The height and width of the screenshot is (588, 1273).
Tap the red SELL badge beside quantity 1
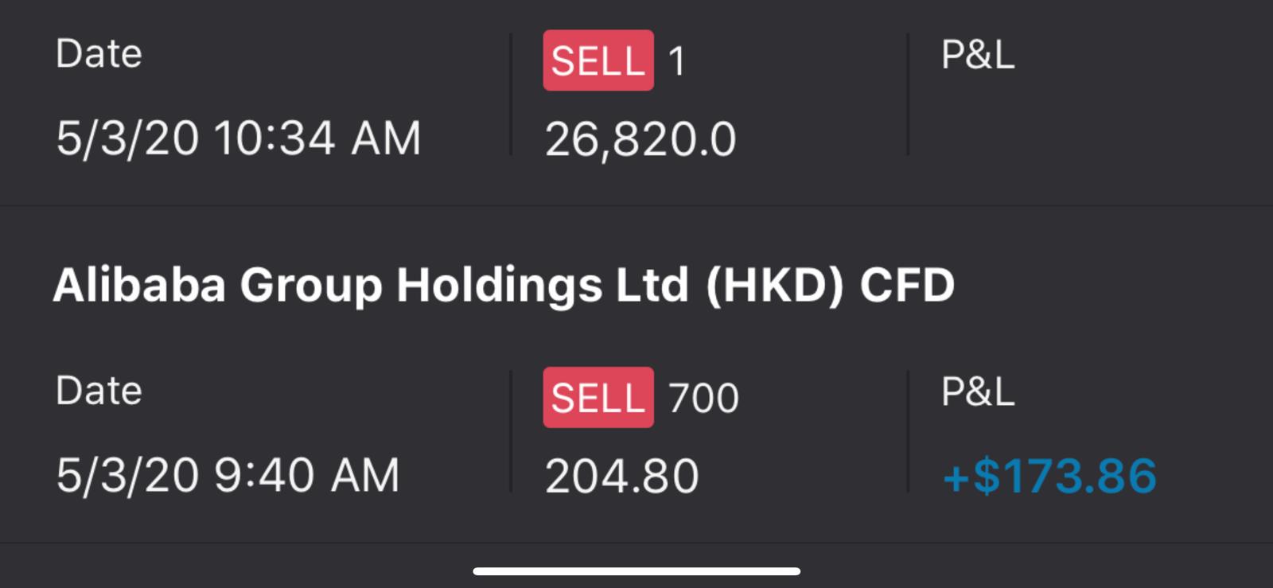tap(598, 60)
